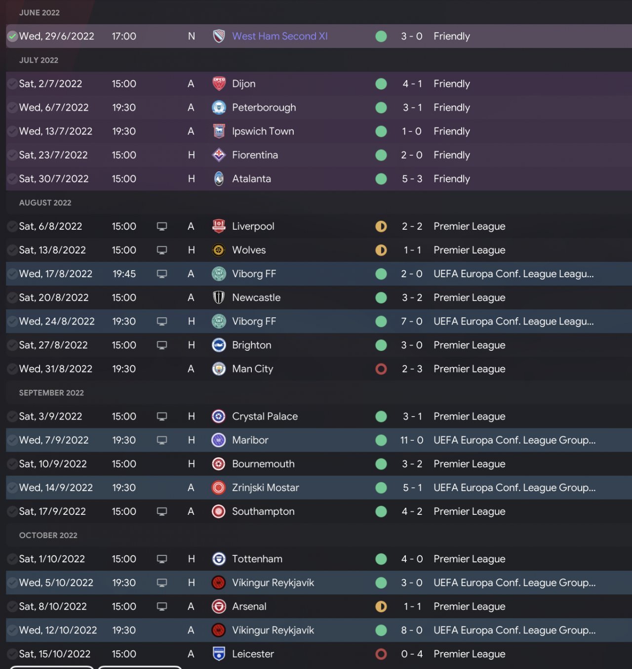
Task: Open the West Ham Second XI link
Action: pyautogui.click(x=279, y=37)
